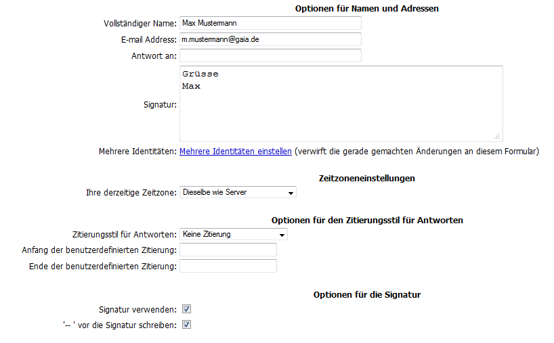Click the 'Ihre derzeitige Zeitzone:' label text

(131, 193)
